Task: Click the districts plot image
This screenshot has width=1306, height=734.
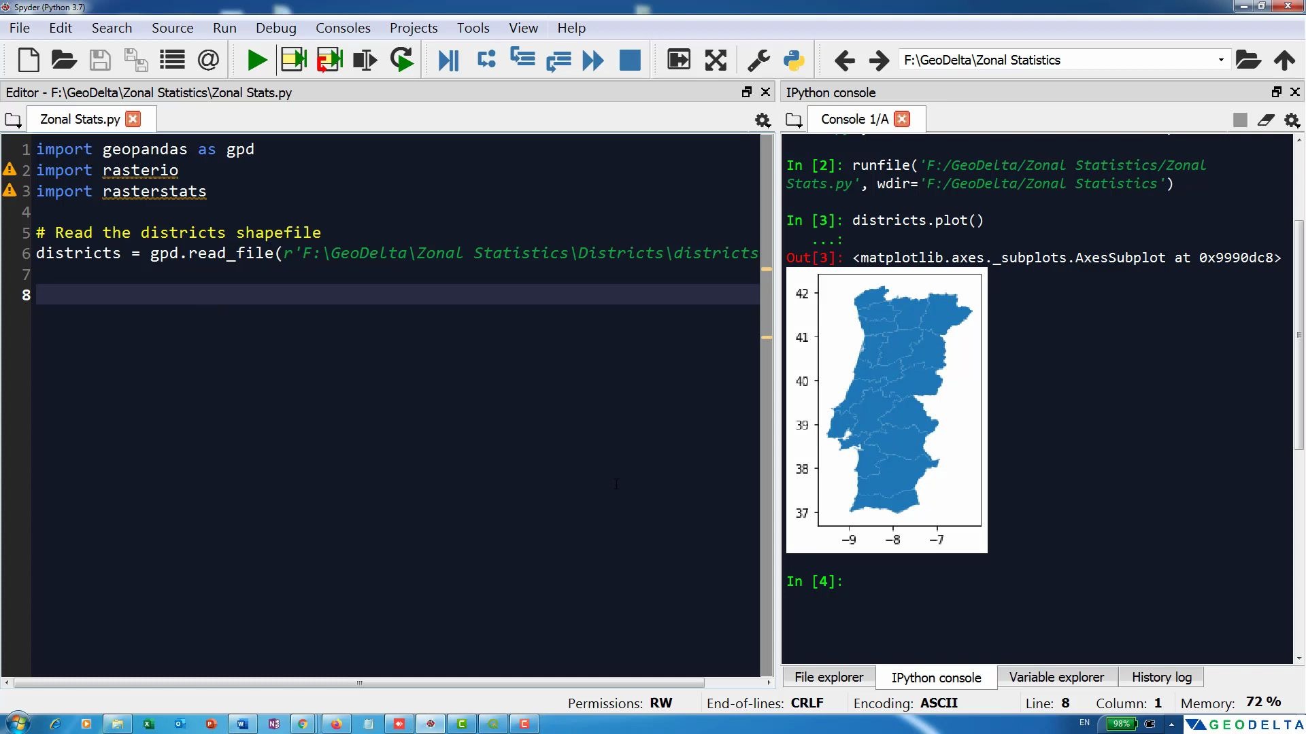Action: [x=886, y=410]
